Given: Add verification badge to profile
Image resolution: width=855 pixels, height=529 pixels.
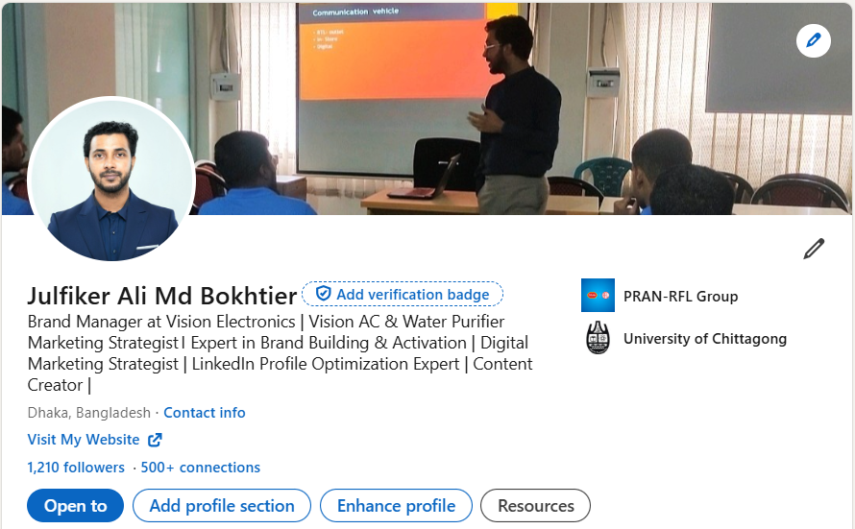Looking at the screenshot, I should click(403, 294).
